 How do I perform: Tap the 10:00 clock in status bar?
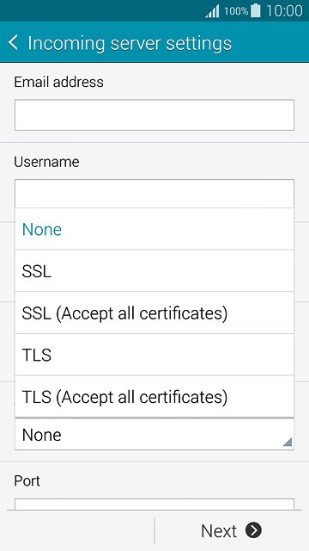pos(284,11)
